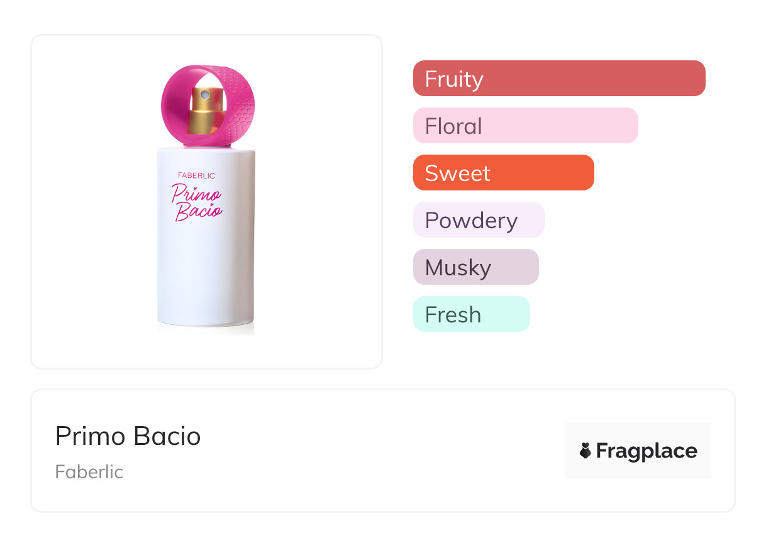Open the Faberlic brand link under title
Viewport: 766px width, 543px height.
click(89, 472)
